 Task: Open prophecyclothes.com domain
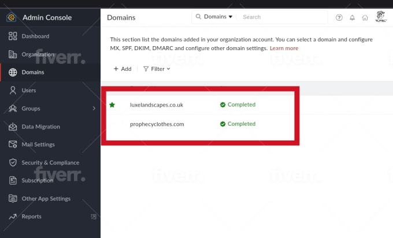[157, 124]
